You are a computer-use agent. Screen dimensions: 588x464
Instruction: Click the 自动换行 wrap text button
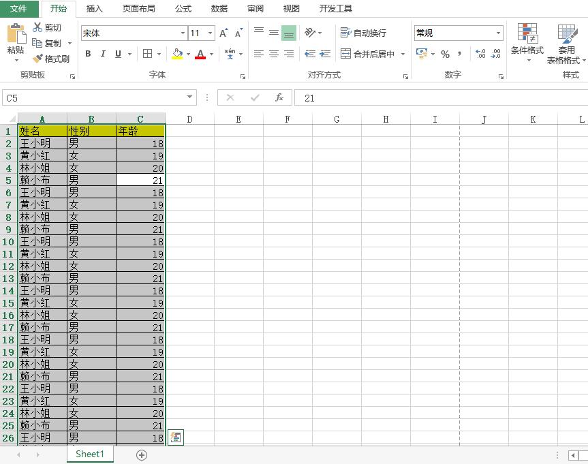[363, 33]
